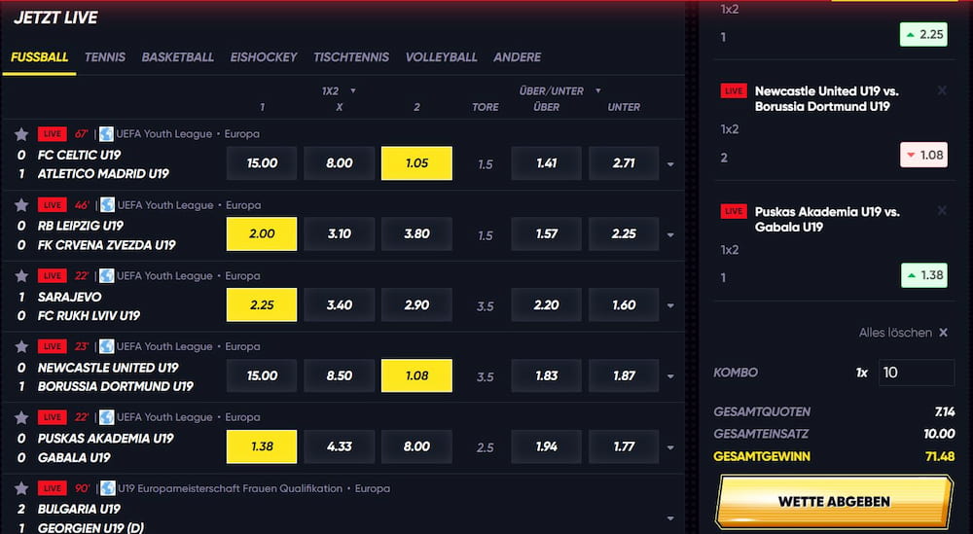973x534 pixels.
Task: Open the Über/Unter market dropdown
Action: point(559,91)
